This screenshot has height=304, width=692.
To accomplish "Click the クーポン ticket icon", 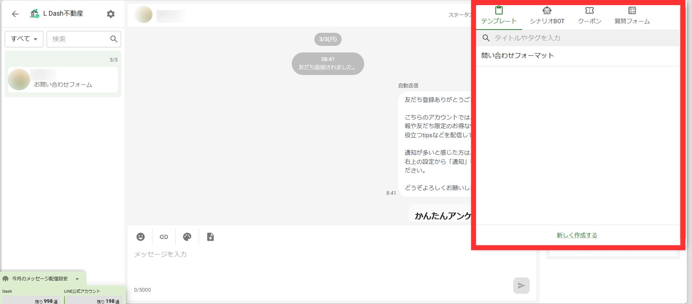I will tap(589, 11).
